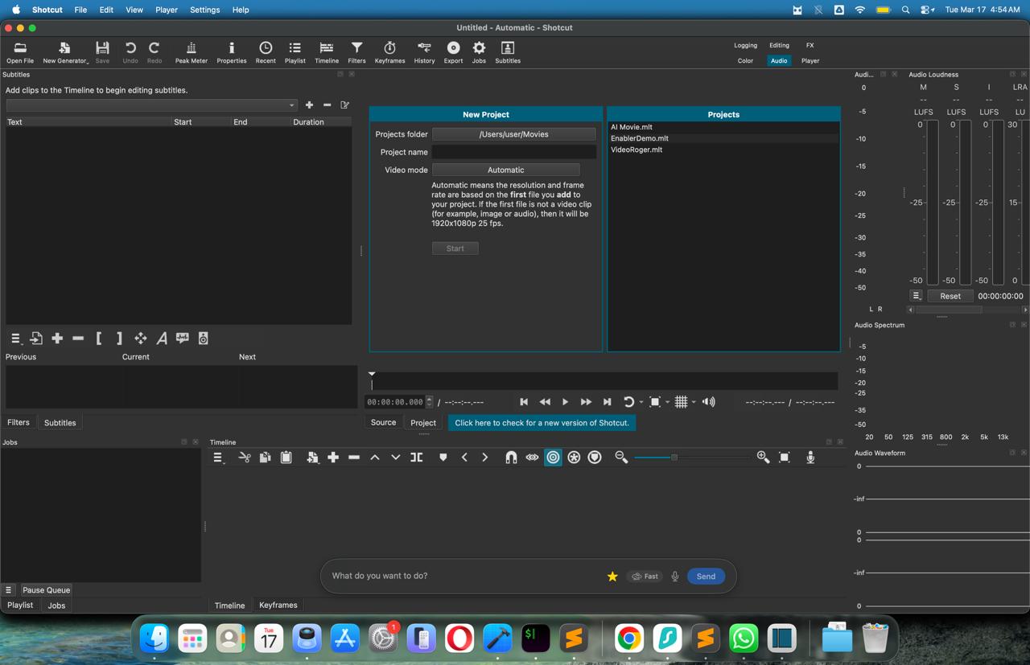Image resolution: width=1030 pixels, height=665 pixels.
Task: Click the check for new version link
Action: (x=542, y=423)
